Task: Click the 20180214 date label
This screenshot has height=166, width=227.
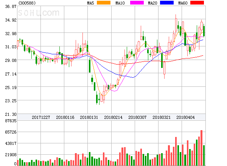Action: pyautogui.click(x=113, y=117)
